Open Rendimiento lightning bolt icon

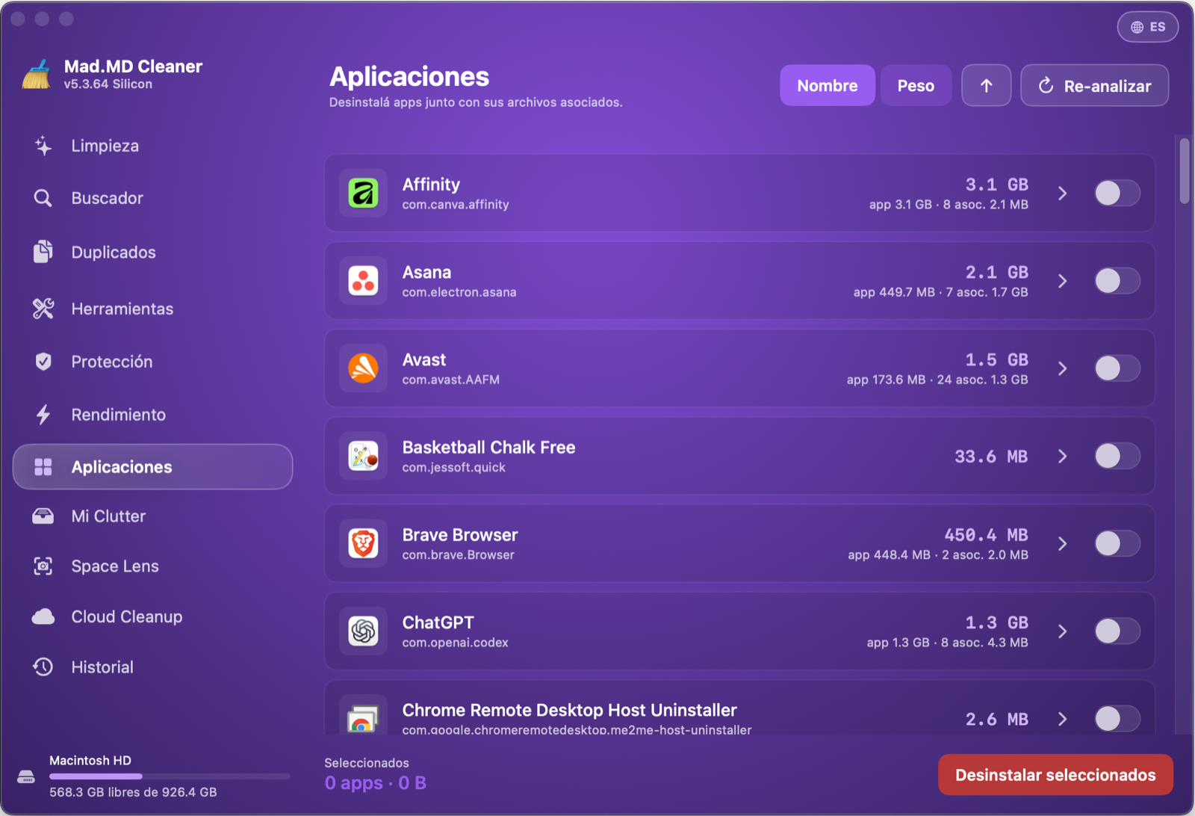coord(43,415)
